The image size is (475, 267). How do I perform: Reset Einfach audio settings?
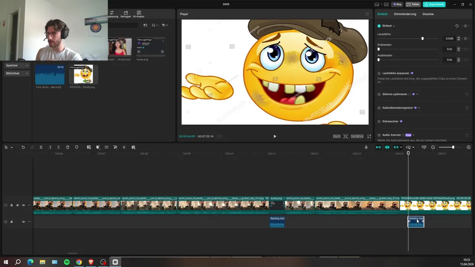(457, 26)
